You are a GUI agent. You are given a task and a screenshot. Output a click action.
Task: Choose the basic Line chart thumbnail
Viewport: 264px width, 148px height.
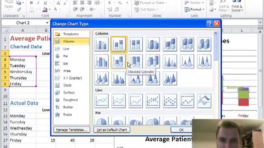coord(101,101)
